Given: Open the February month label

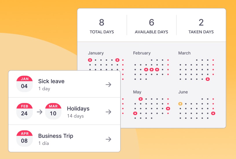Looking at the screenshot, I should point(142,53).
